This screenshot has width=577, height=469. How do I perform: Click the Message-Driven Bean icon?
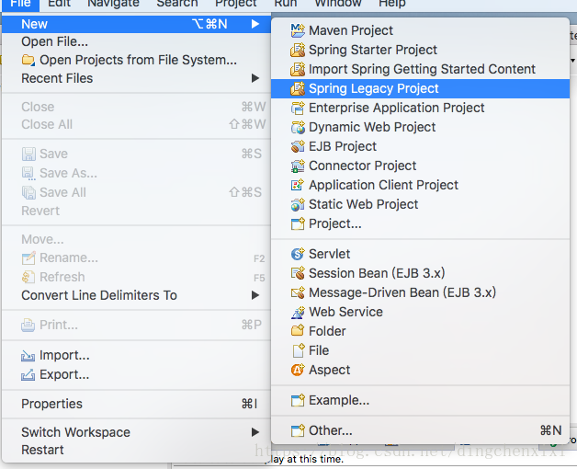[298, 292]
